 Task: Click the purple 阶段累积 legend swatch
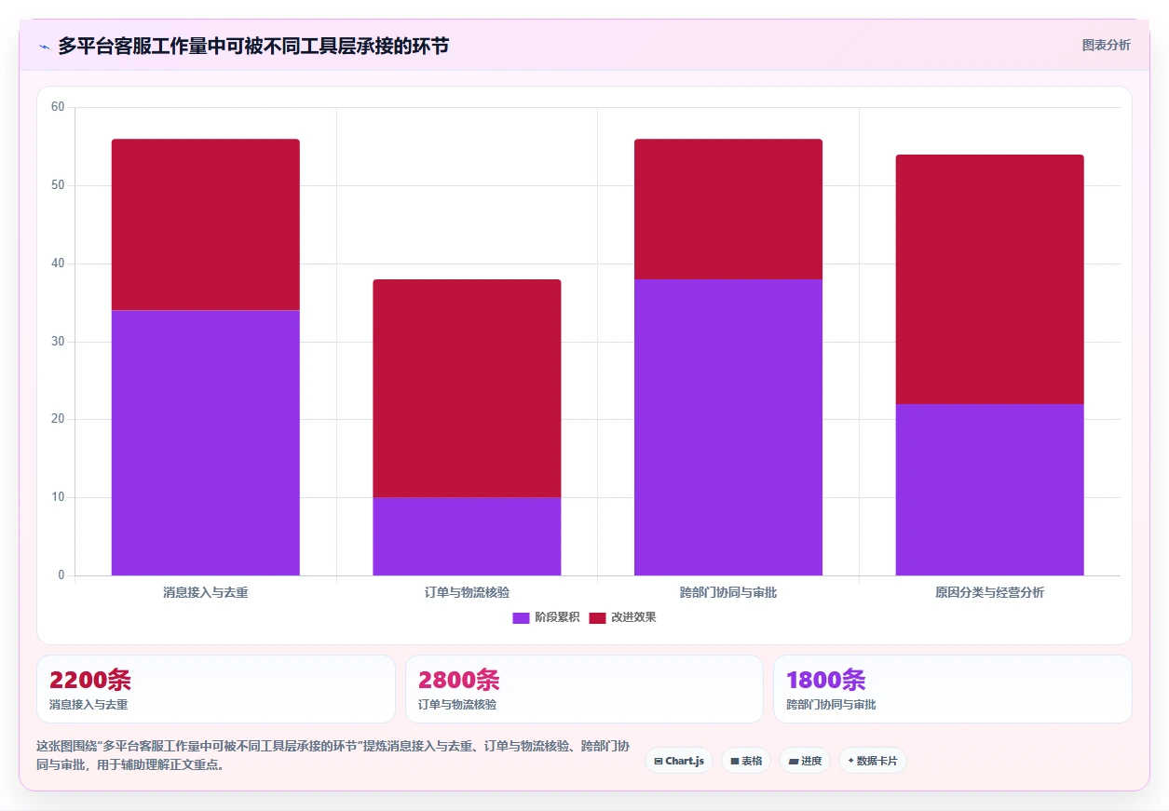click(521, 617)
